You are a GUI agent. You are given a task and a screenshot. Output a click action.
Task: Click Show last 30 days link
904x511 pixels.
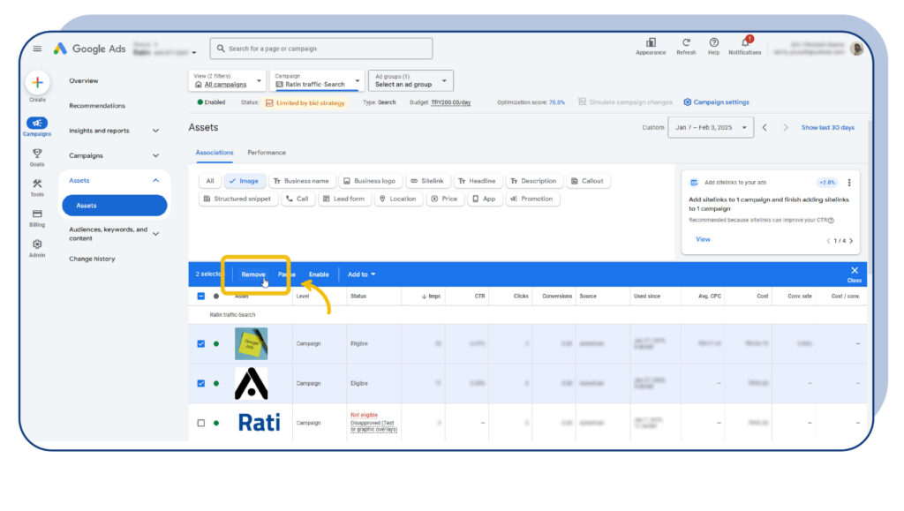pos(828,127)
